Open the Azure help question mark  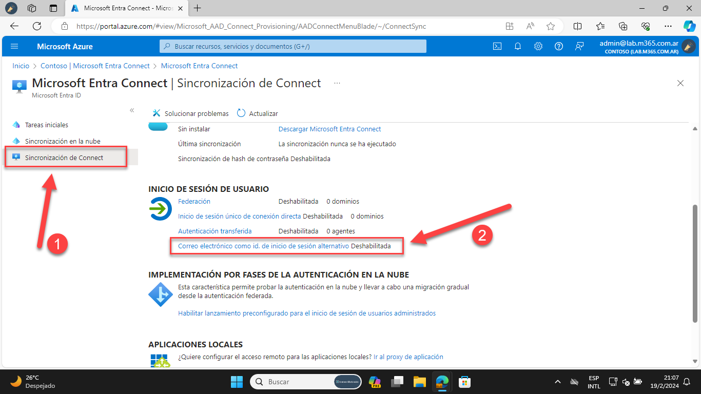click(x=559, y=46)
